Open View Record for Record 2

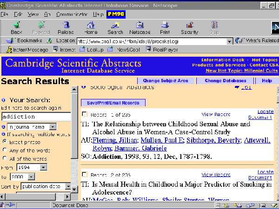pos(216,175)
